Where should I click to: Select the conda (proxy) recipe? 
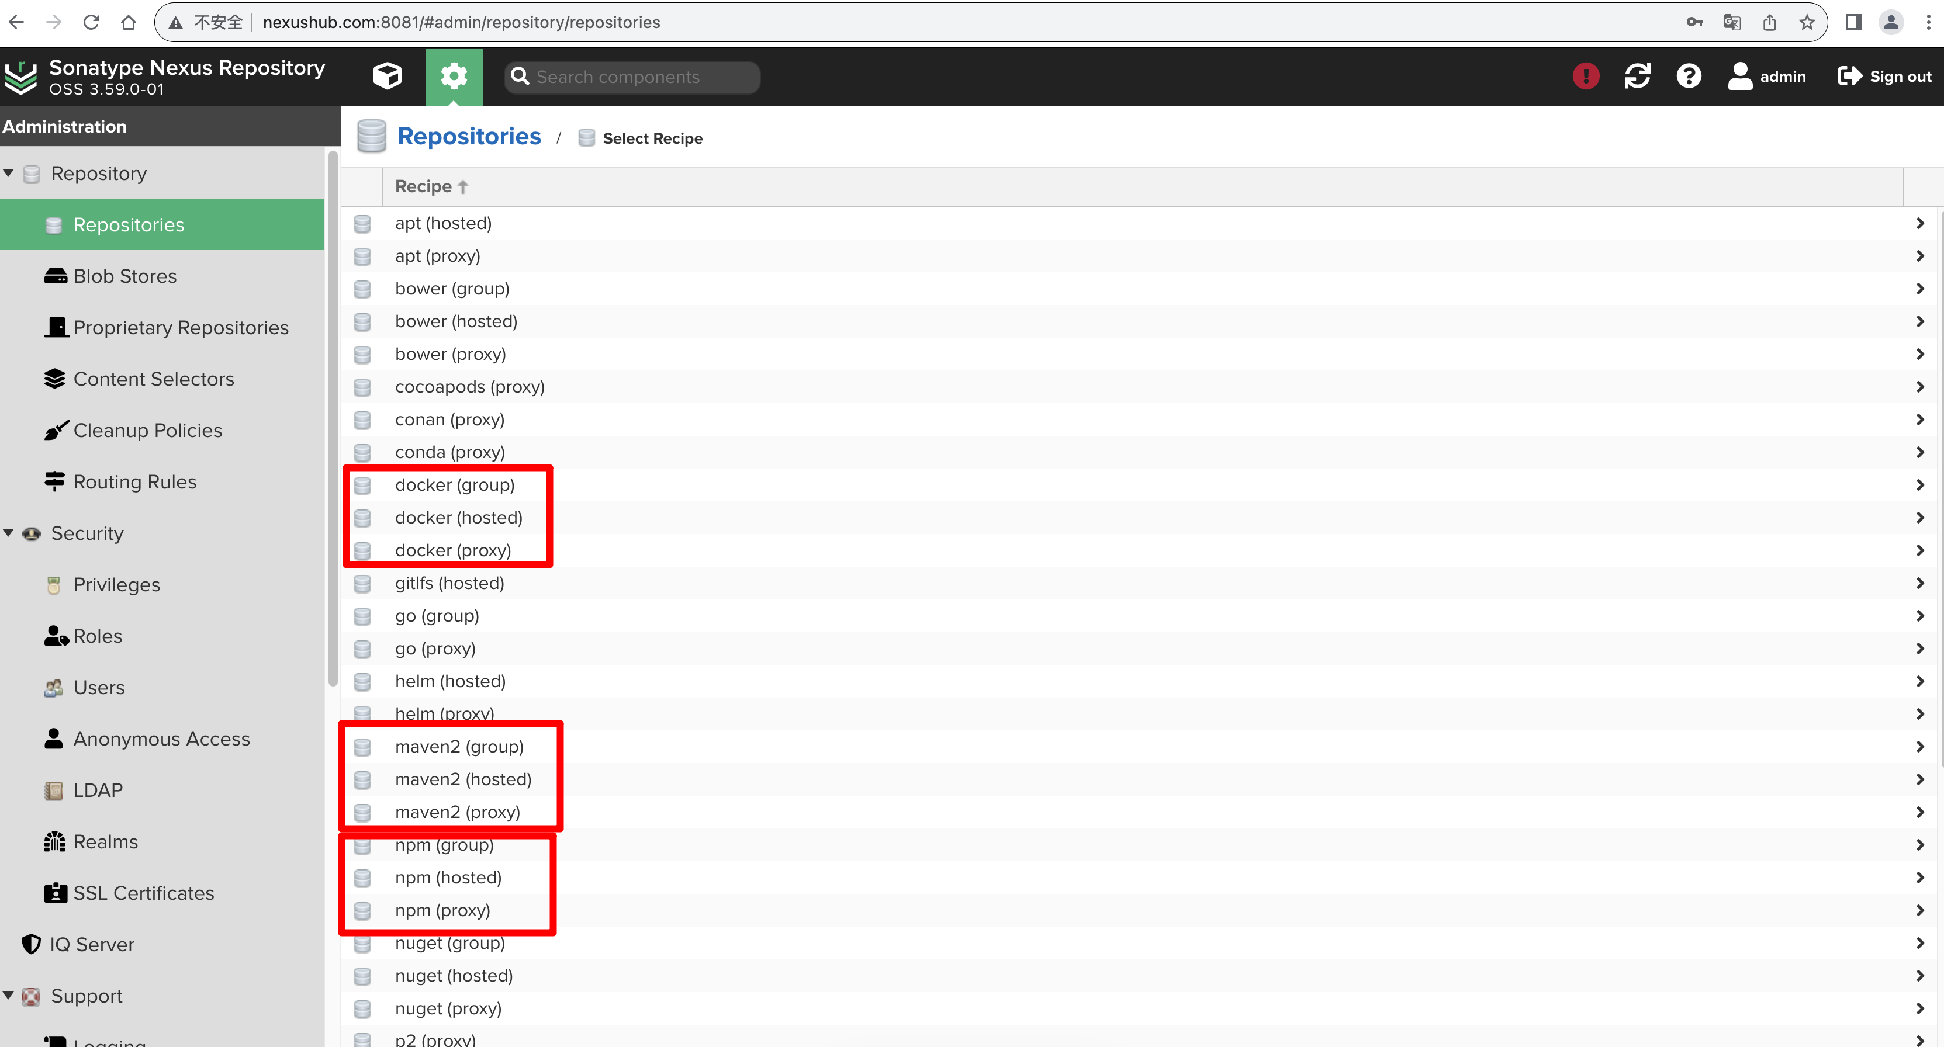(1140, 453)
